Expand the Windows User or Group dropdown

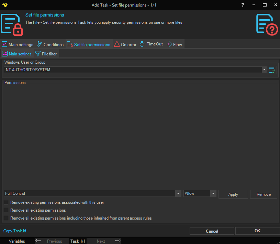coord(264,70)
